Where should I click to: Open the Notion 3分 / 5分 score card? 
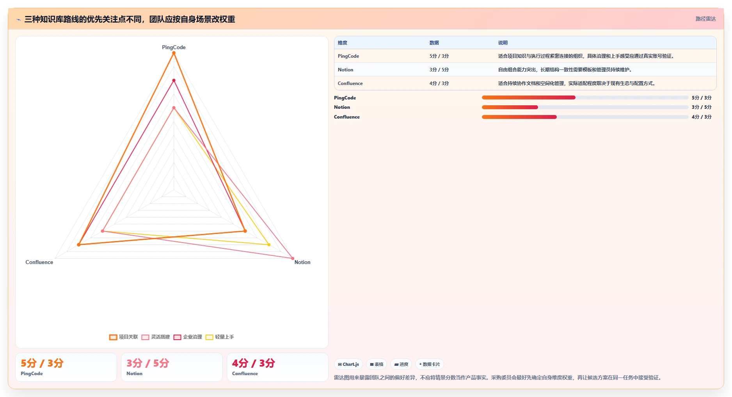tap(172, 367)
